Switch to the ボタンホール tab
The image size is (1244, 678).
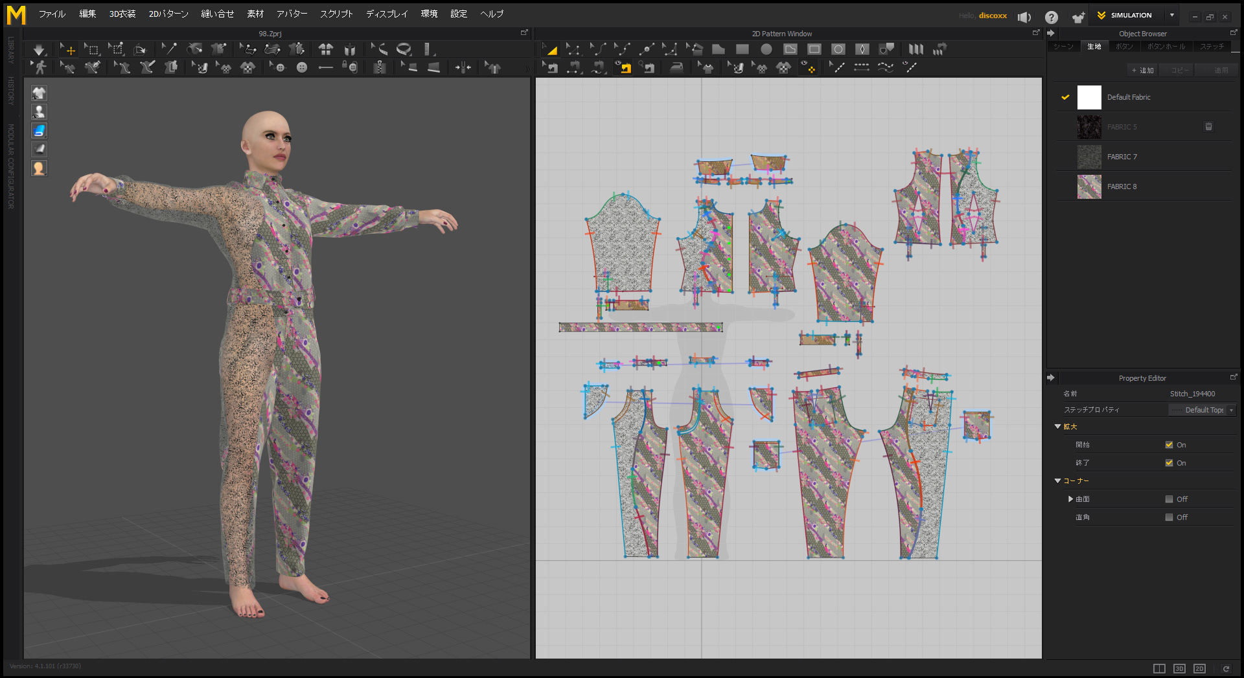(x=1166, y=47)
